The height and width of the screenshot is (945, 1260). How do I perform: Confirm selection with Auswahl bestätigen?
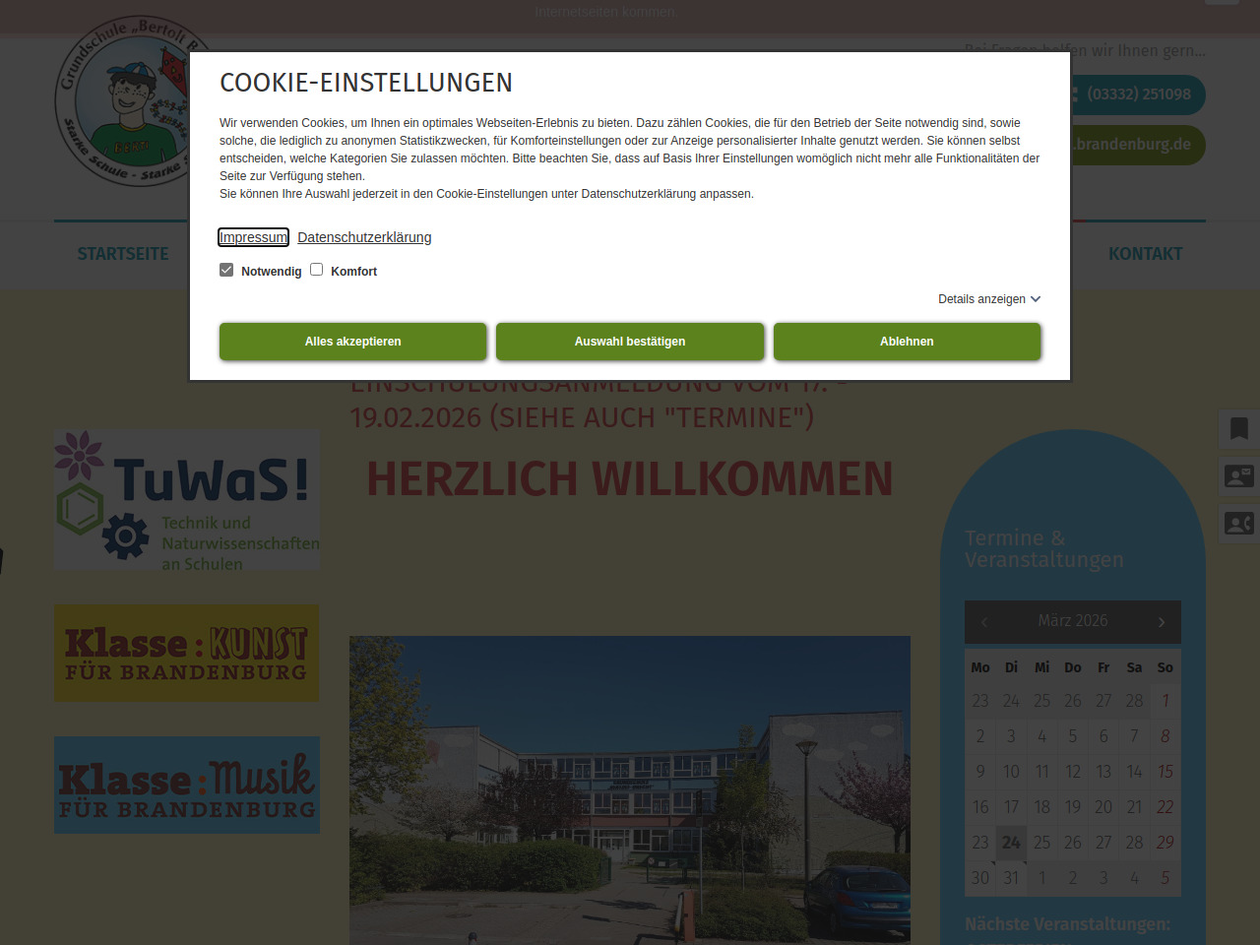tap(630, 342)
